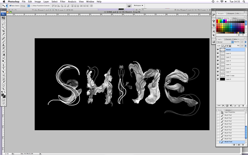Select the Magic Wand tool
This screenshot has width=248, height=155.
click(3, 28)
